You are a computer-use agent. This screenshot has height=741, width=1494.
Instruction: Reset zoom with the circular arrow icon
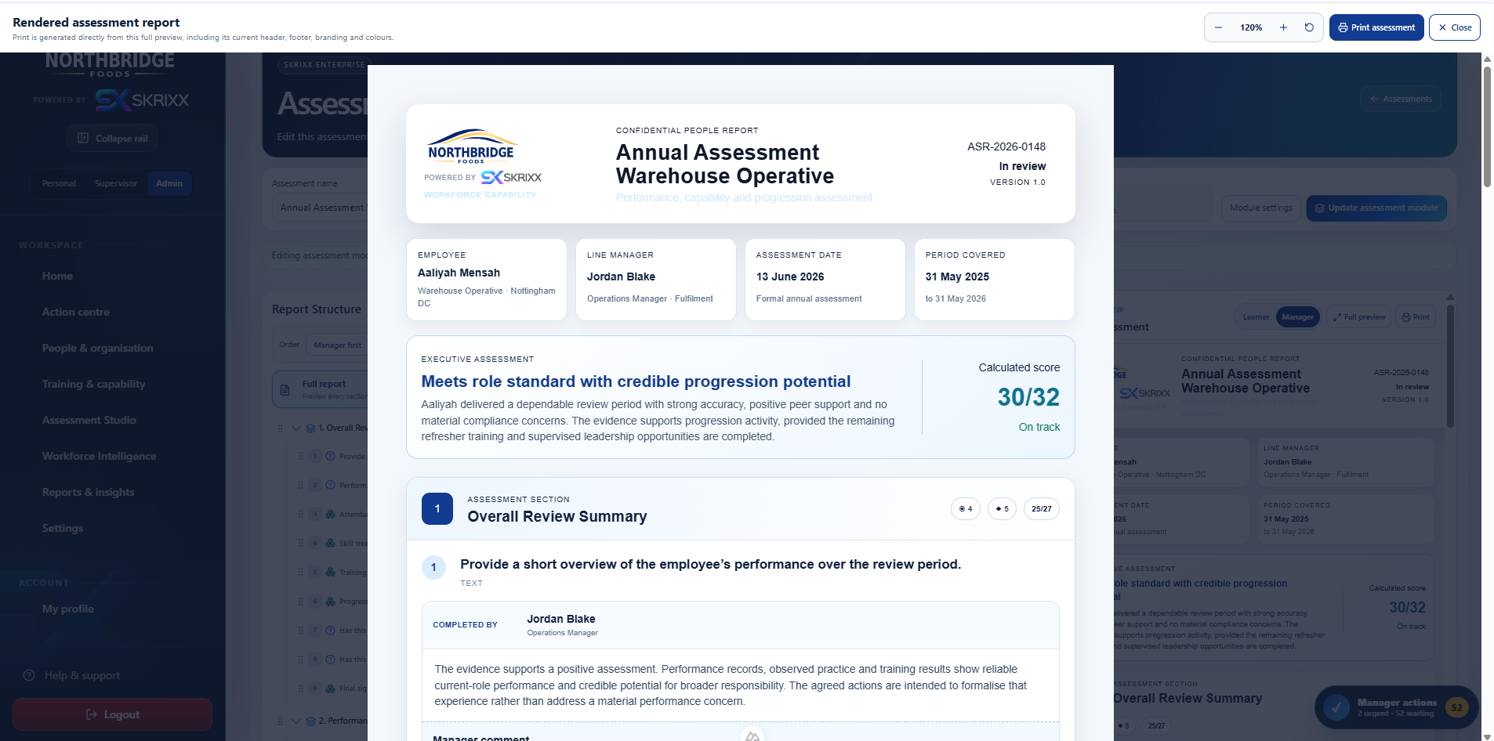point(1309,27)
